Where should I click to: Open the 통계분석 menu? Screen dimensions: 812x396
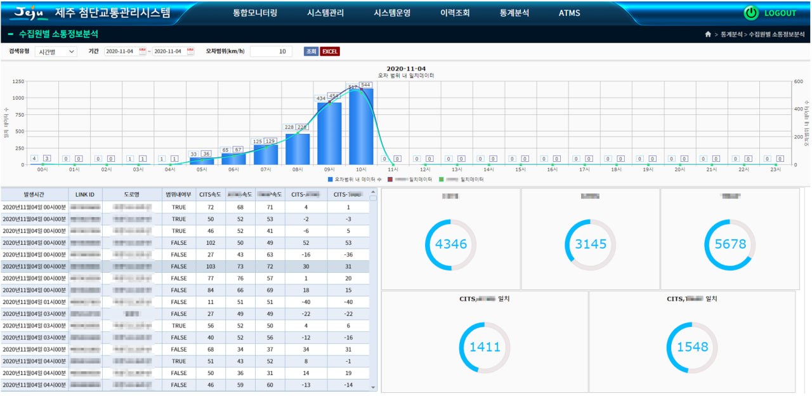[x=514, y=13]
